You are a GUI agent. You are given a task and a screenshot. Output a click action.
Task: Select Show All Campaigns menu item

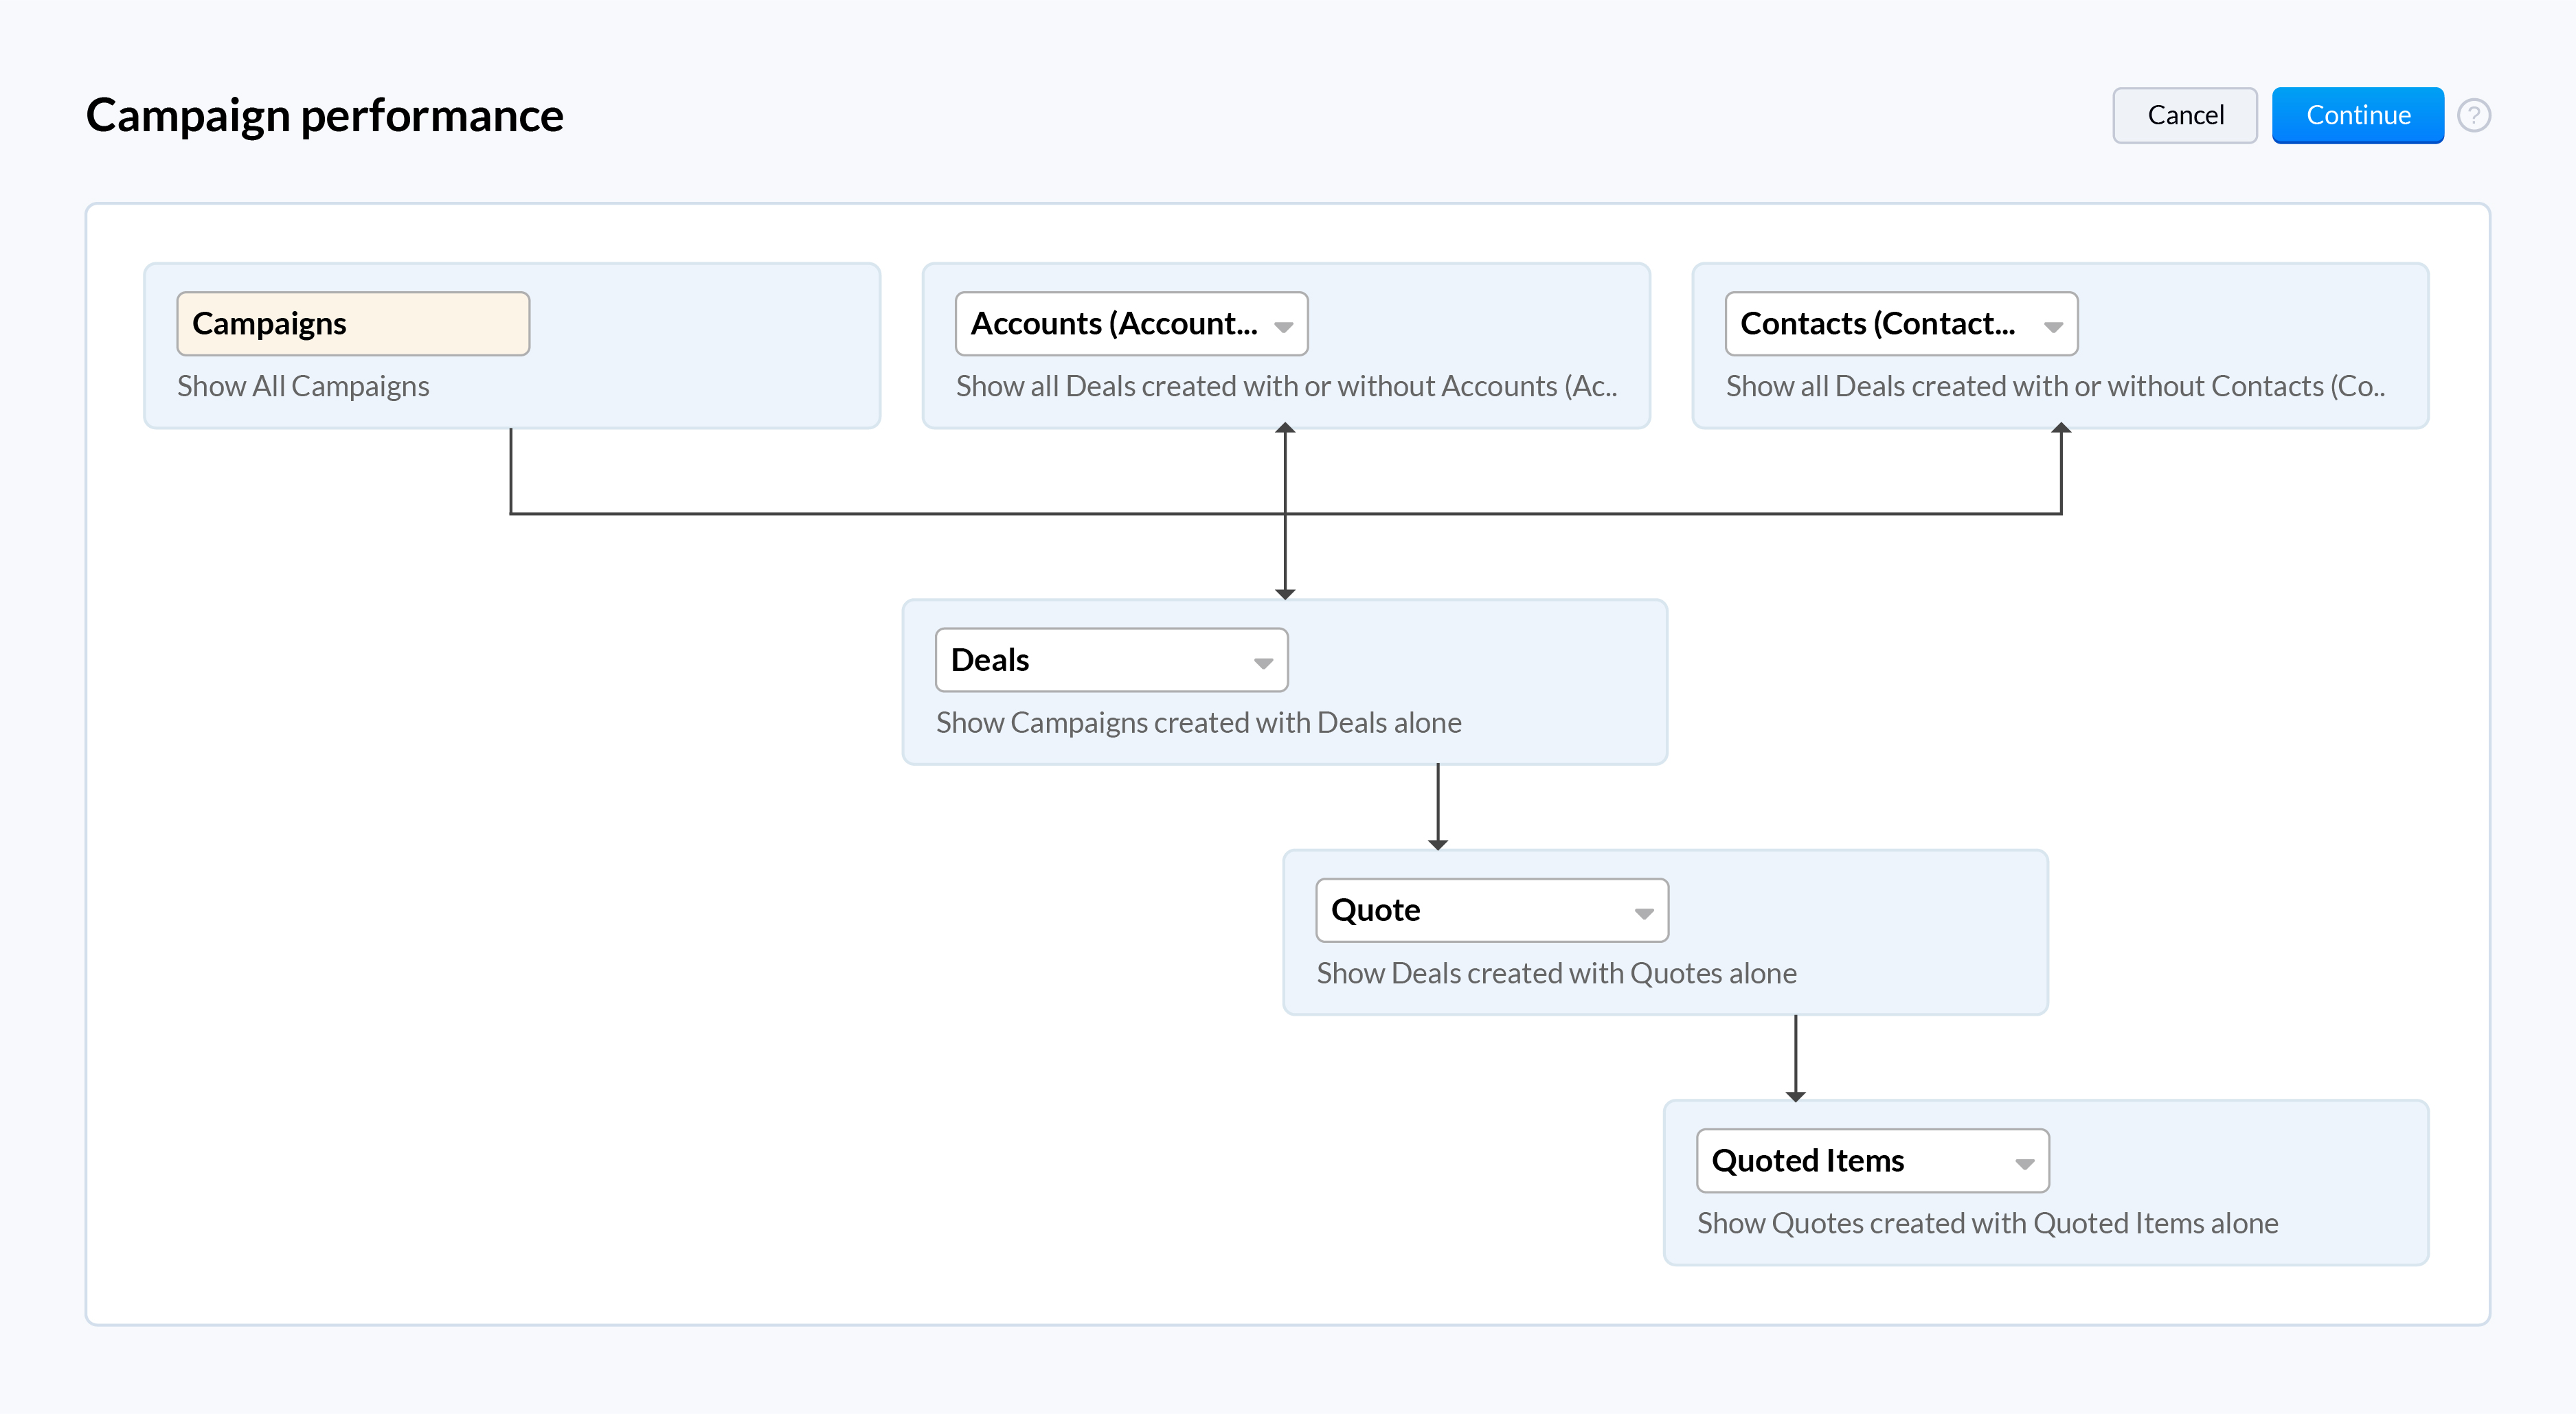coord(305,385)
